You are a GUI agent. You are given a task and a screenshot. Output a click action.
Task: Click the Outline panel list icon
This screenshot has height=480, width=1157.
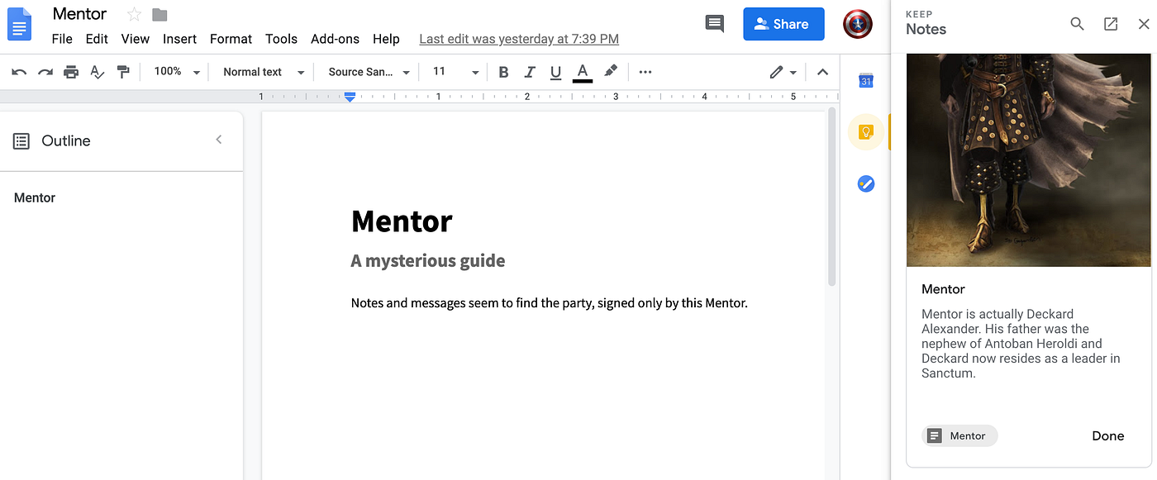pos(21,141)
